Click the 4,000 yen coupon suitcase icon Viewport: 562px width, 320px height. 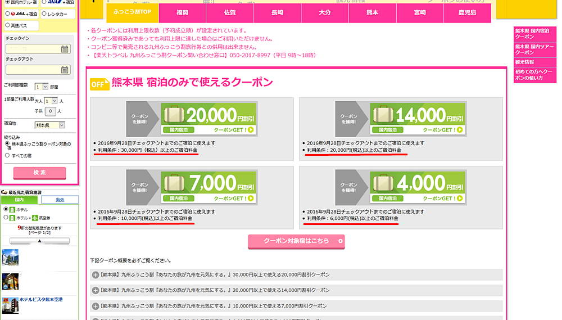[x=383, y=183]
